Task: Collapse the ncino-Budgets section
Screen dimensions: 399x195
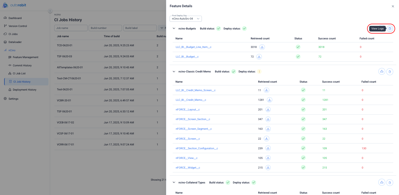Action: pyautogui.click(x=174, y=29)
